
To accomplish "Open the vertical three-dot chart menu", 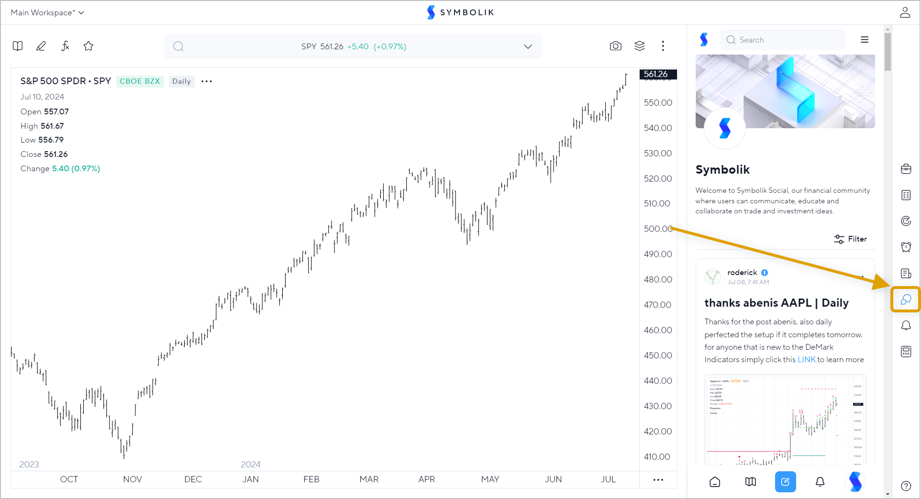I will 663,46.
